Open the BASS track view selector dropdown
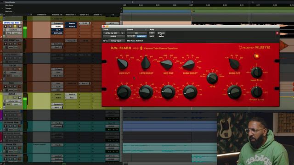This screenshot has width=294, height=165. click(13, 101)
